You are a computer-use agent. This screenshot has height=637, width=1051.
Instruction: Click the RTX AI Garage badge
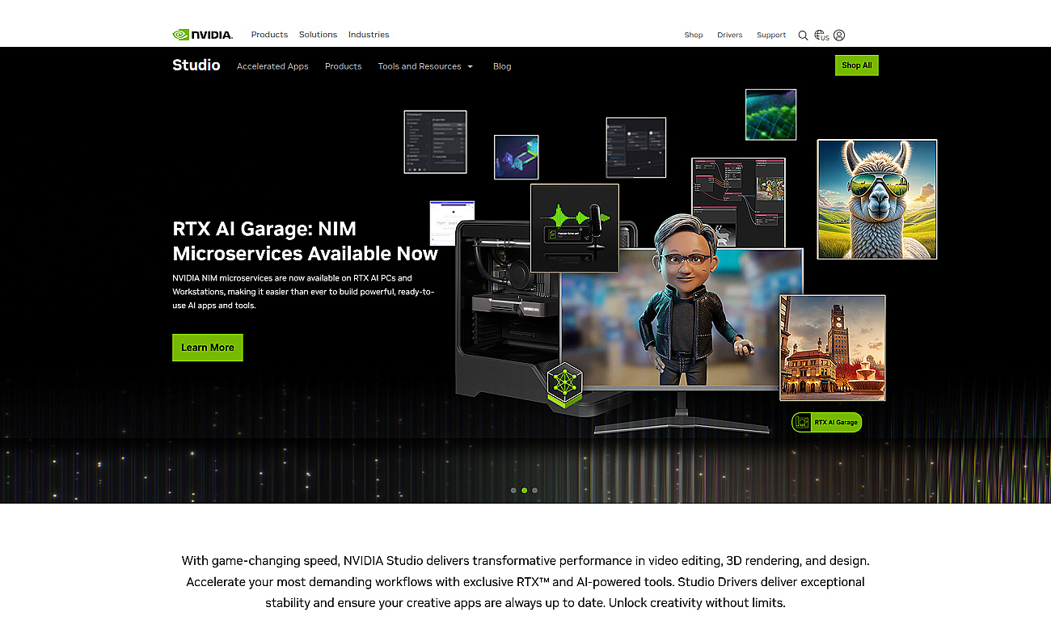tap(826, 422)
